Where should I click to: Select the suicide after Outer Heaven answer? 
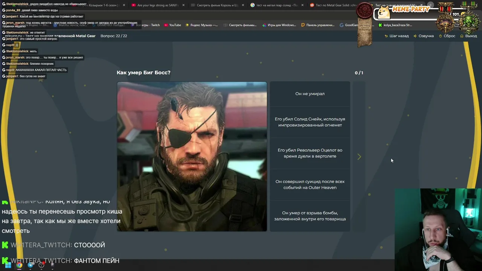click(x=310, y=184)
